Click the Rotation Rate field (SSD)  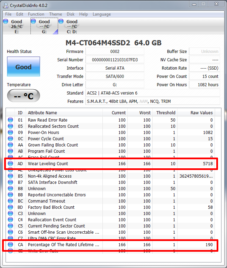[205, 68]
